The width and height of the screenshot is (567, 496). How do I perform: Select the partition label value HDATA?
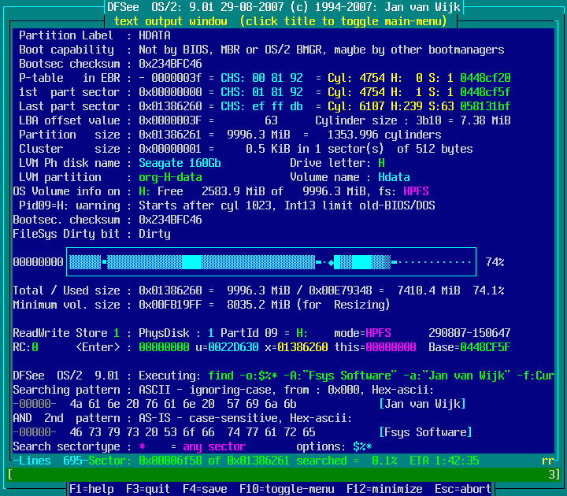pyautogui.click(x=154, y=35)
